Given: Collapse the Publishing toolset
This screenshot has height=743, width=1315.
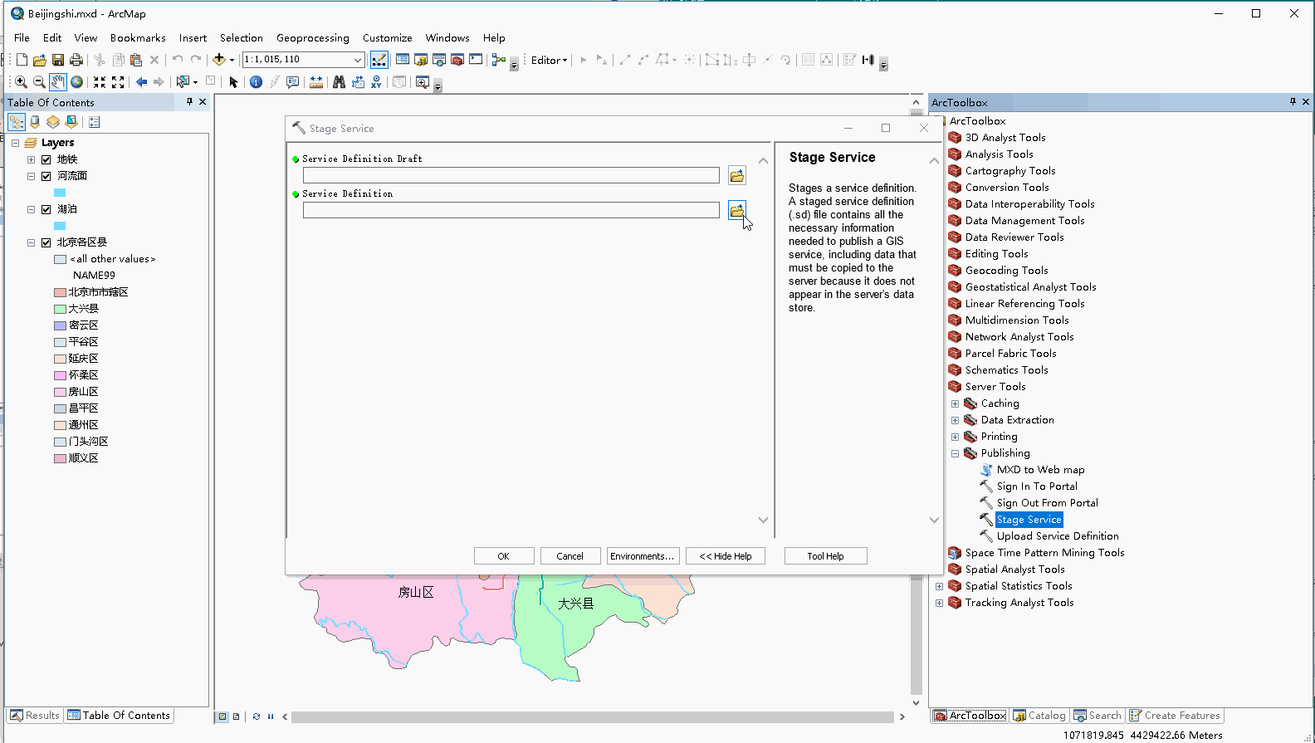Looking at the screenshot, I should (x=955, y=453).
